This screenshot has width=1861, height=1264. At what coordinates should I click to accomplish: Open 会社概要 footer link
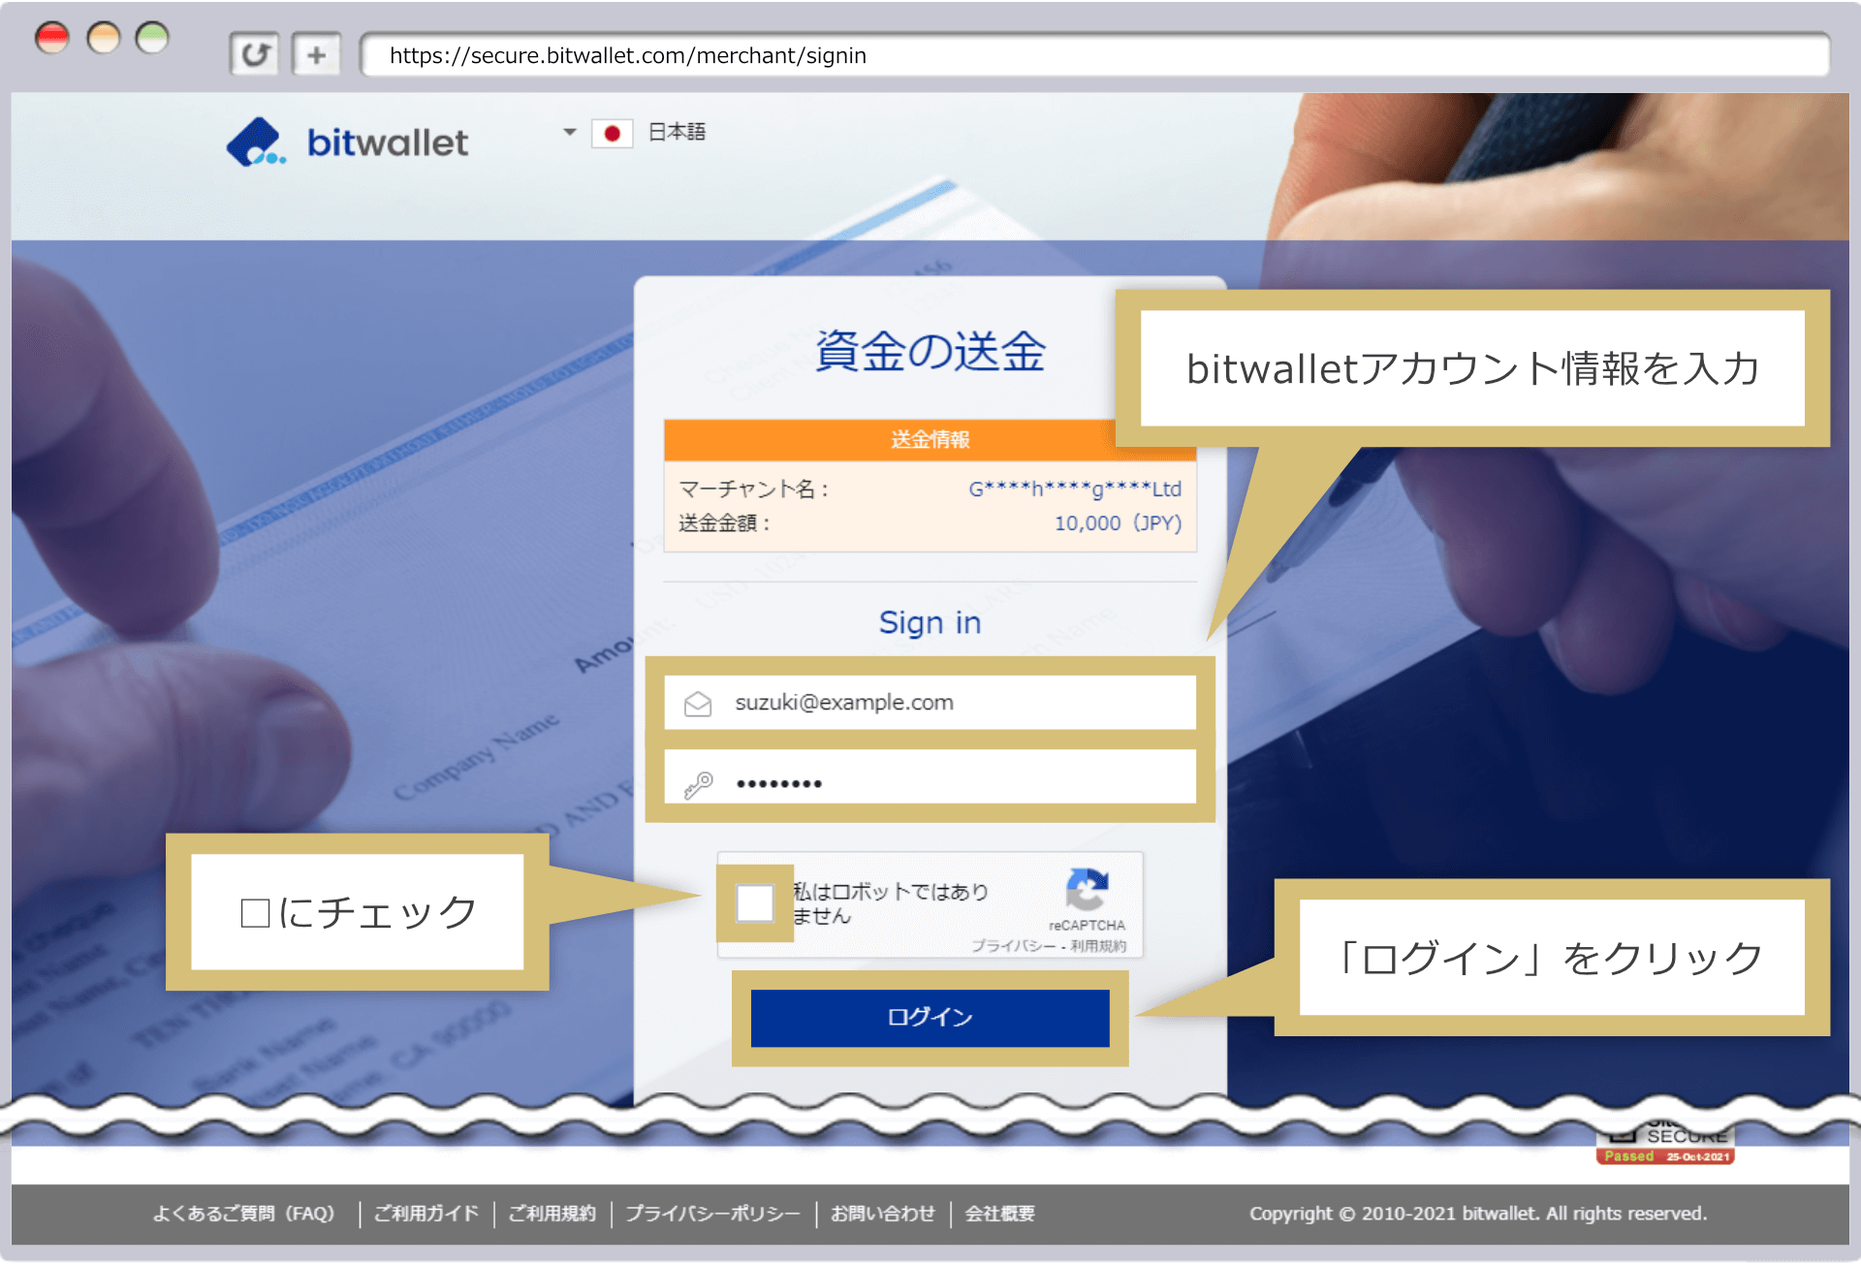coord(1000,1214)
